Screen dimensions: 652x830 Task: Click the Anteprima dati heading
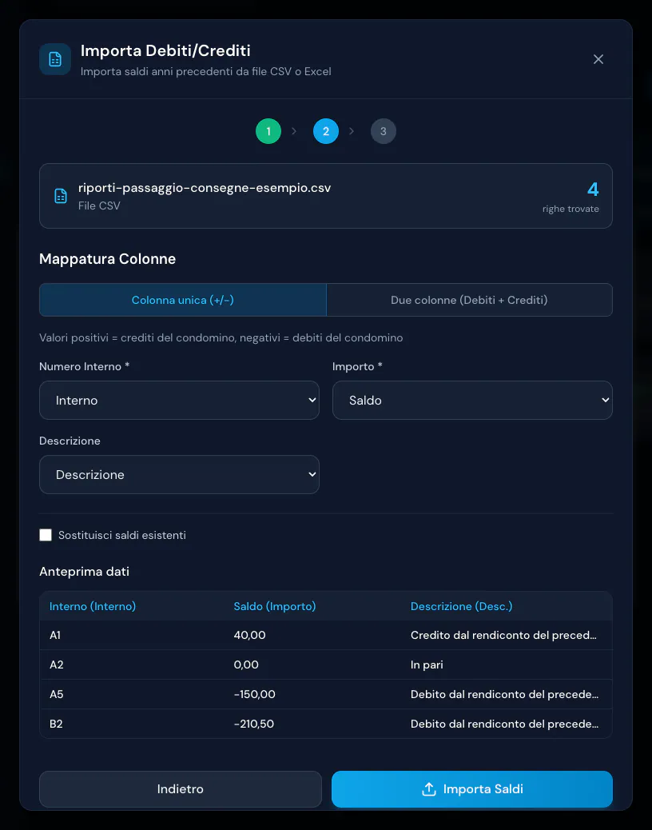84,572
